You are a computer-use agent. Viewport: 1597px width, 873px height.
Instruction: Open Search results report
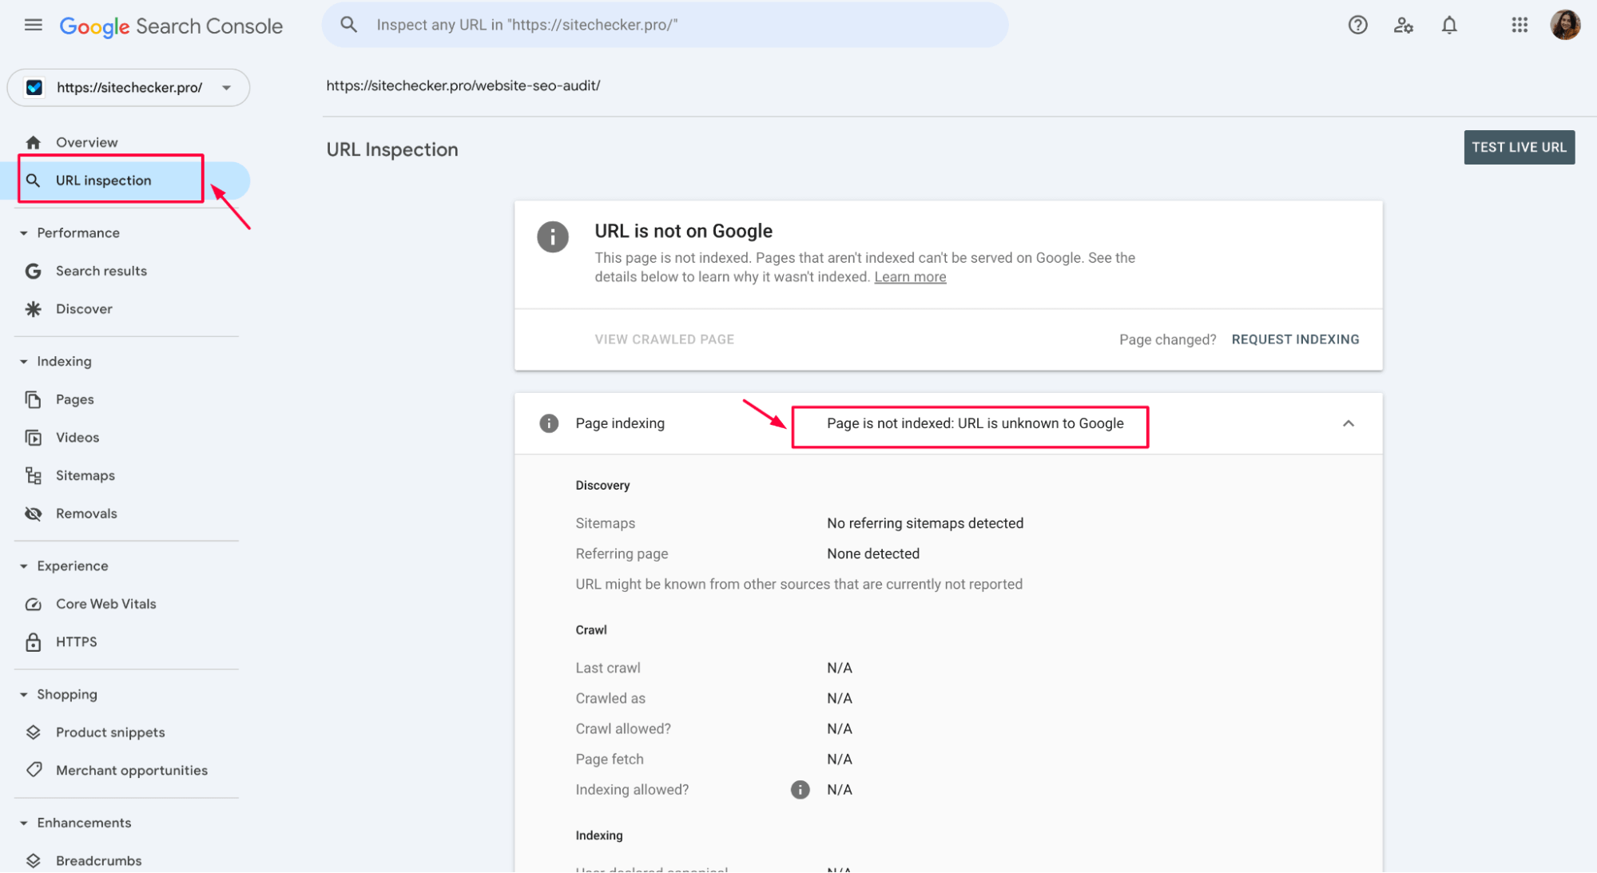(101, 271)
